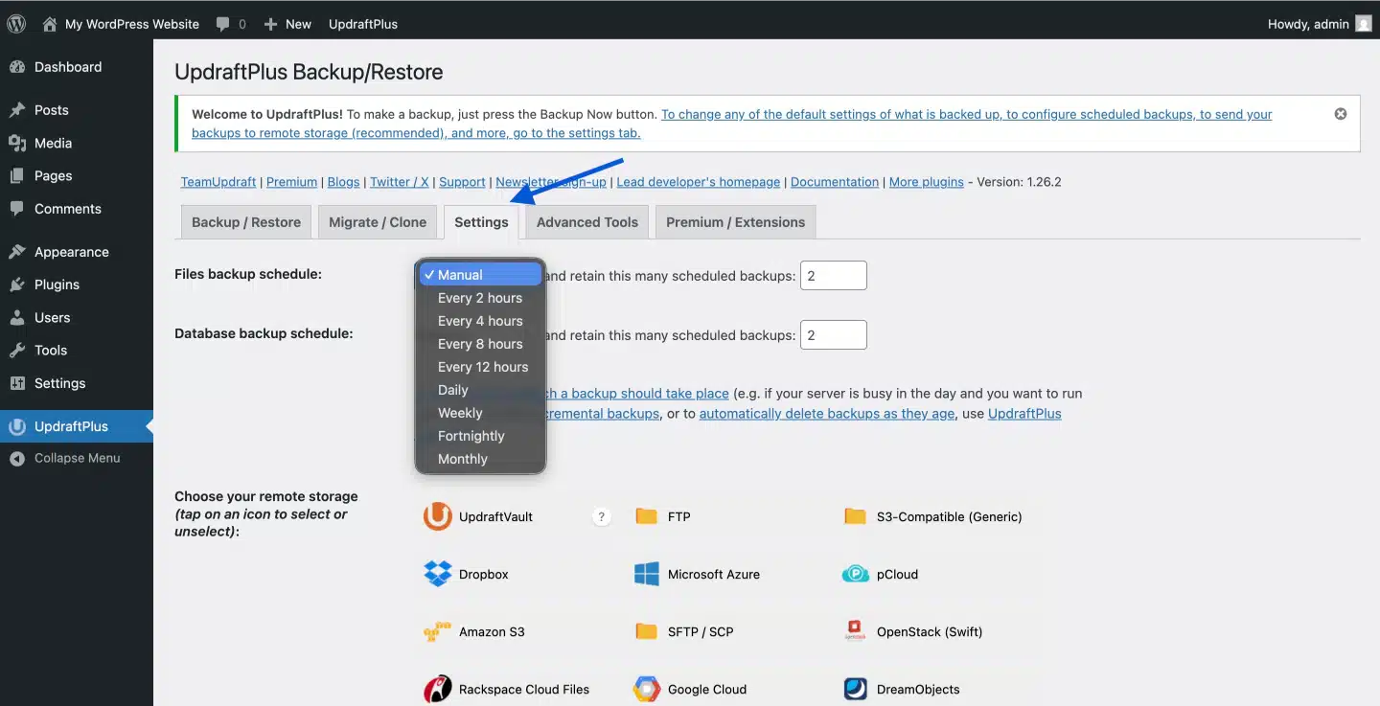Click the WordPress logo in the admin bar
Screen dimensions: 1380x706
(16, 24)
